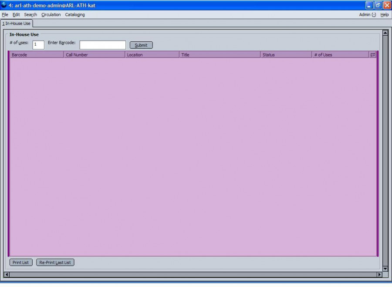
Task: Sort by the Call Number column header
Action: (x=94, y=55)
